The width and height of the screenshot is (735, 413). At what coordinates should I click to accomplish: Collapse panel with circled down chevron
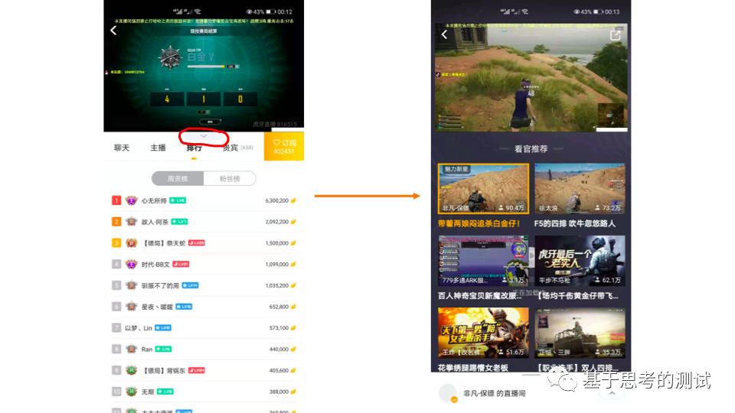pos(204,136)
